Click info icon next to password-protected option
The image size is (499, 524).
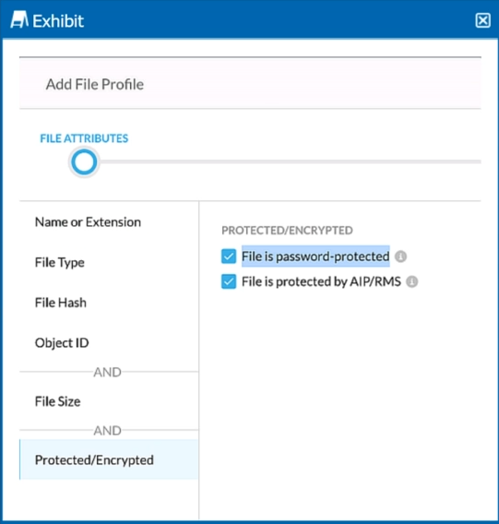tap(400, 256)
